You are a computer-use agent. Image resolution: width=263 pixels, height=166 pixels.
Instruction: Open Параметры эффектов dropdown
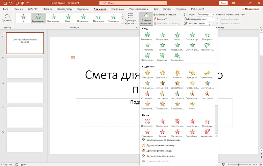(130, 19)
